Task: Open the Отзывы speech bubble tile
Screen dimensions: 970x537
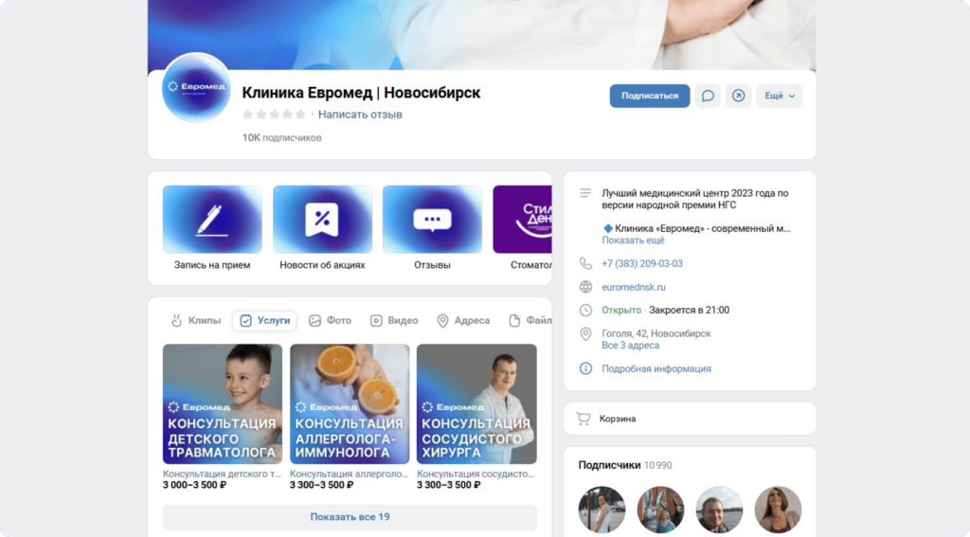Action: [x=432, y=227]
